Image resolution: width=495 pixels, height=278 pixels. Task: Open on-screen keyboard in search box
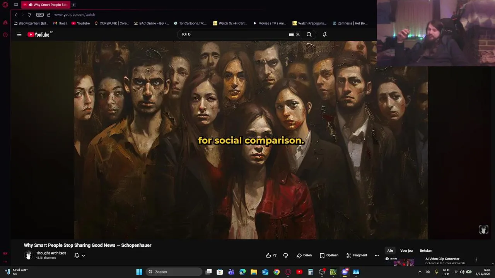point(291,34)
